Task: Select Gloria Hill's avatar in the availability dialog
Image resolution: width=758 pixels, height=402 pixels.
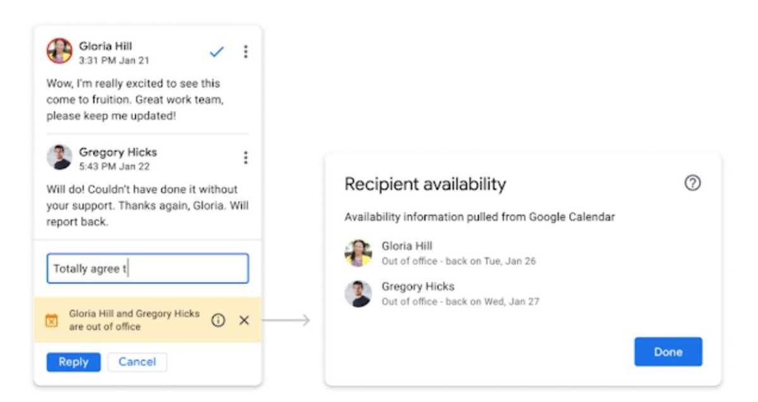Action: click(358, 253)
